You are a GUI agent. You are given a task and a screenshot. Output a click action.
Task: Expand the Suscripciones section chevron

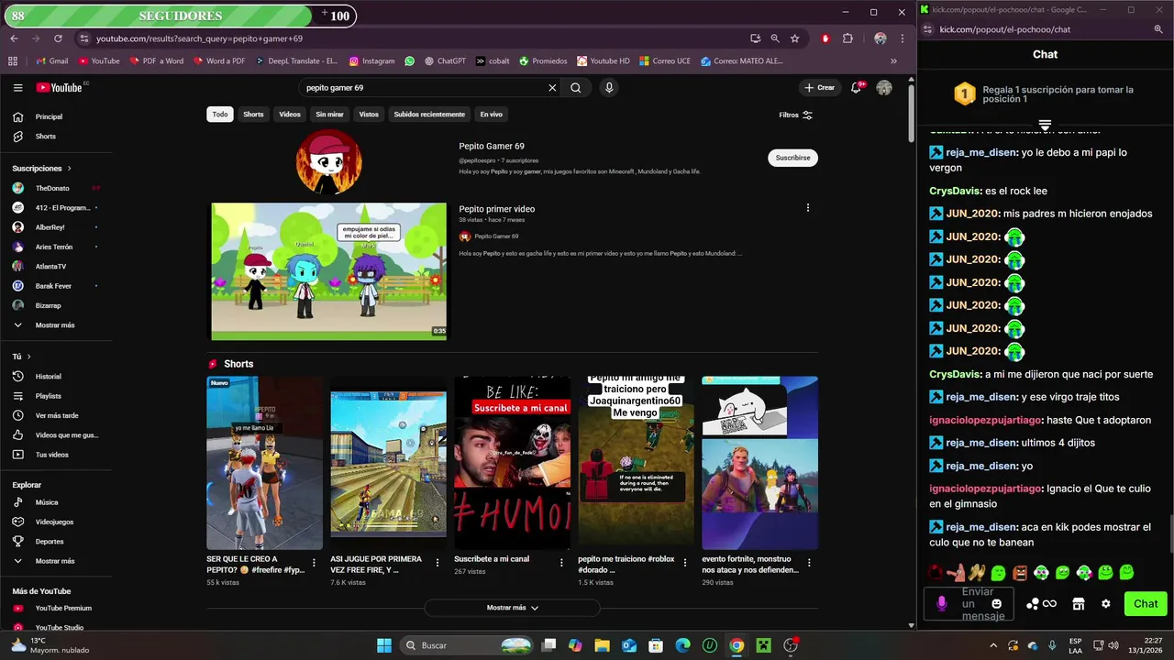coord(69,169)
